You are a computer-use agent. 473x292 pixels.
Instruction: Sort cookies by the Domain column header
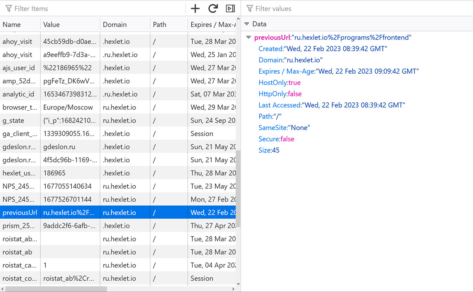pos(115,24)
